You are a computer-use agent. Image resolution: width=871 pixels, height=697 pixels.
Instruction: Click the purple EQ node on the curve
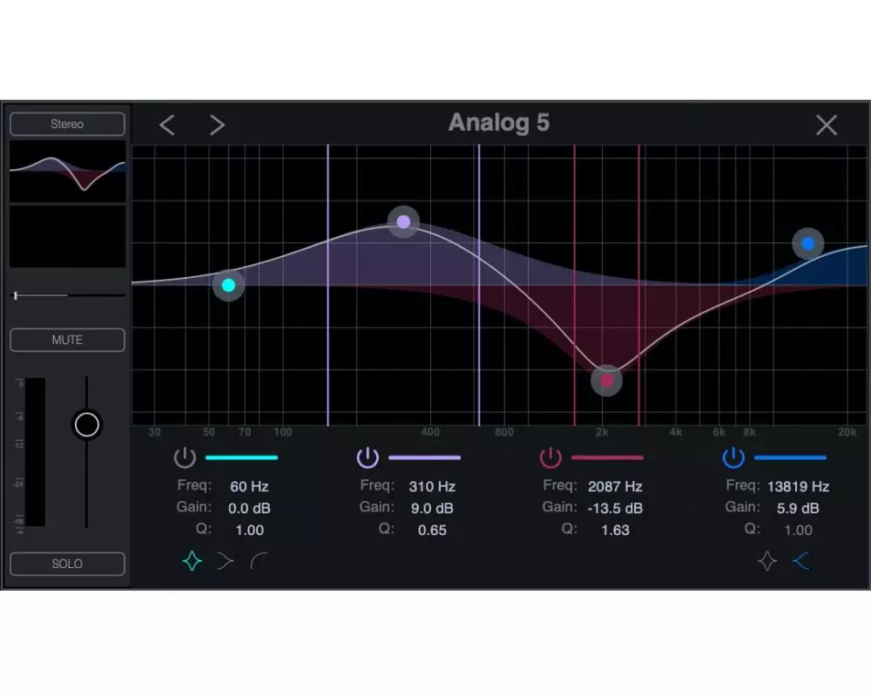403,222
